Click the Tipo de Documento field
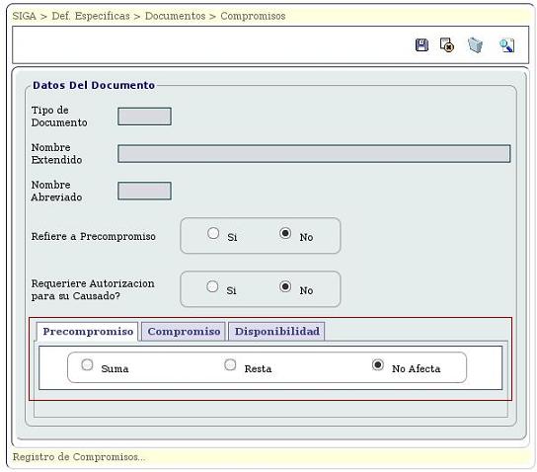The image size is (537, 472). click(144, 117)
